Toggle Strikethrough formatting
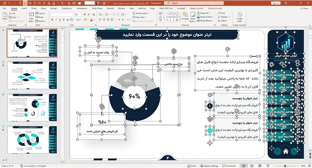The width and height of the screenshot is (312, 168). (68, 20)
